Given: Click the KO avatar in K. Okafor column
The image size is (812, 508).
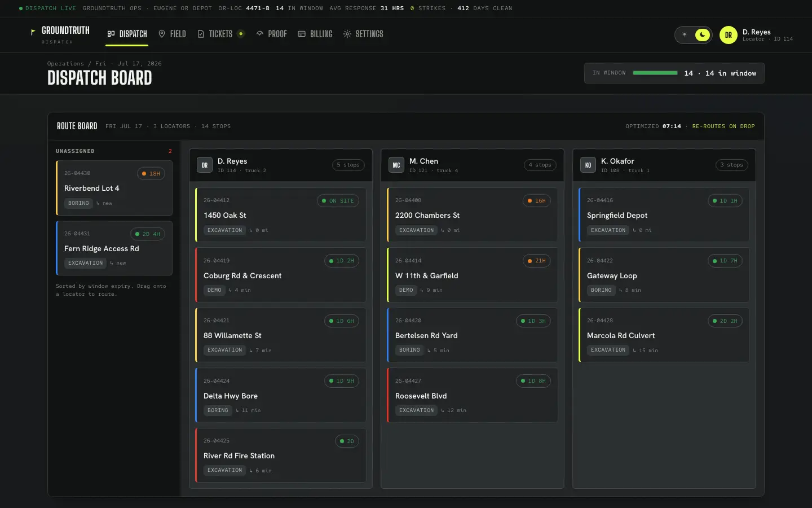Looking at the screenshot, I should (588, 165).
